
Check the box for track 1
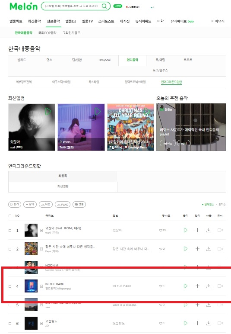10,230
